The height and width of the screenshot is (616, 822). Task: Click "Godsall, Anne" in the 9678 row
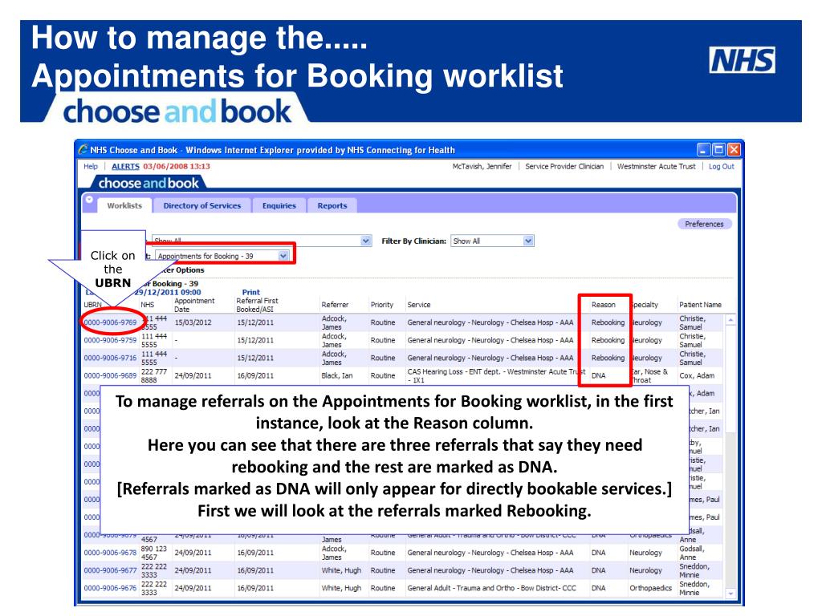(x=692, y=553)
